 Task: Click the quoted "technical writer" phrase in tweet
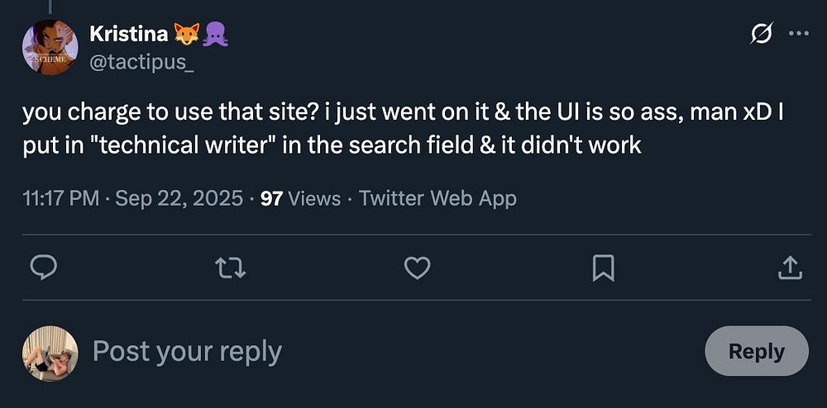[x=173, y=145]
